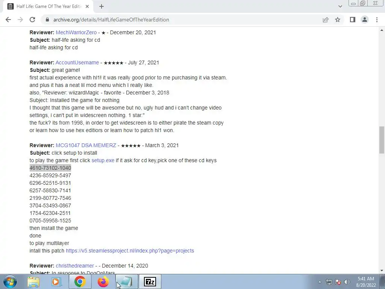Screen dimensions: 385x289
Task: Click the scrollbar down arrow
Action: [x=382, y=271]
